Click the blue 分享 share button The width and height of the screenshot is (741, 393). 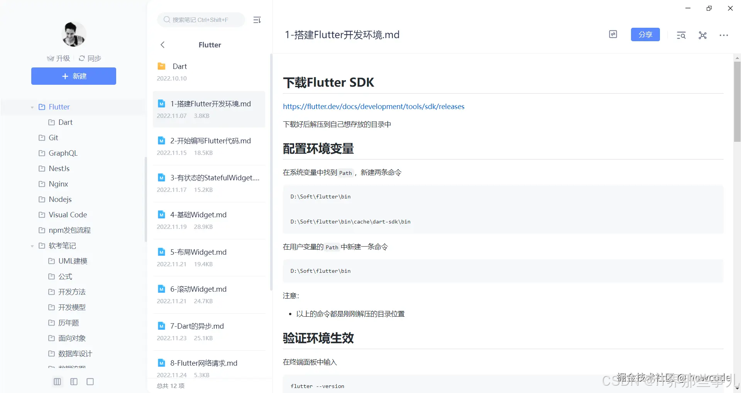(645, 34)
